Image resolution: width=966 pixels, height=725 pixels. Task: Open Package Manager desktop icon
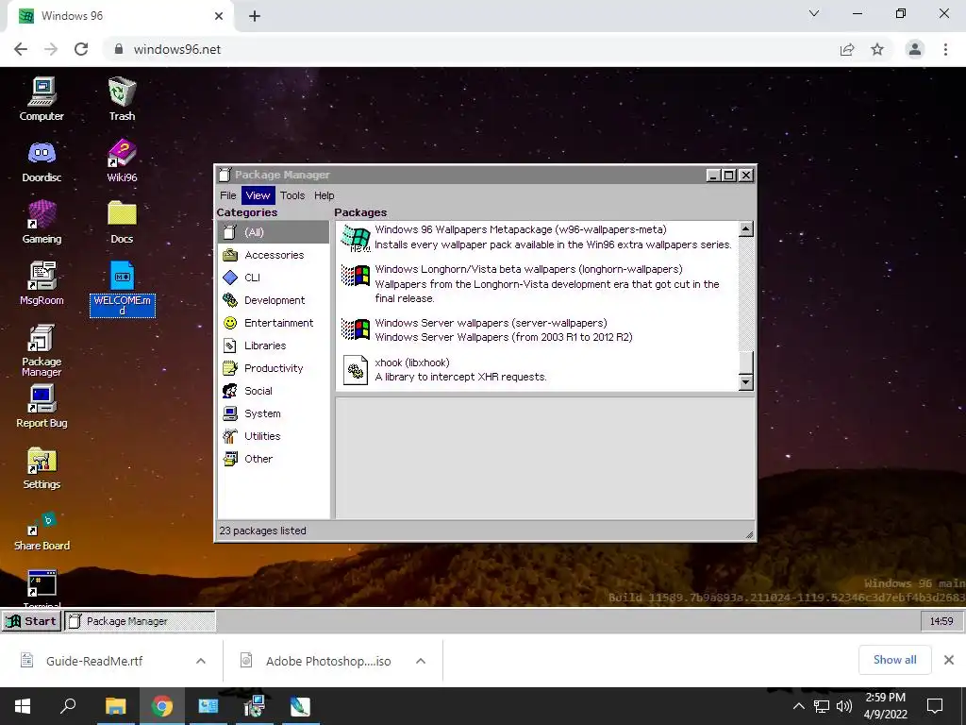click(x=42, y=350)
